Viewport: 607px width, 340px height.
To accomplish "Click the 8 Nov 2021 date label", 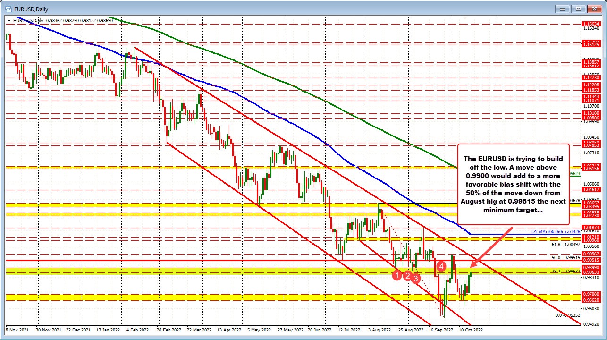I will pos(17,329).
